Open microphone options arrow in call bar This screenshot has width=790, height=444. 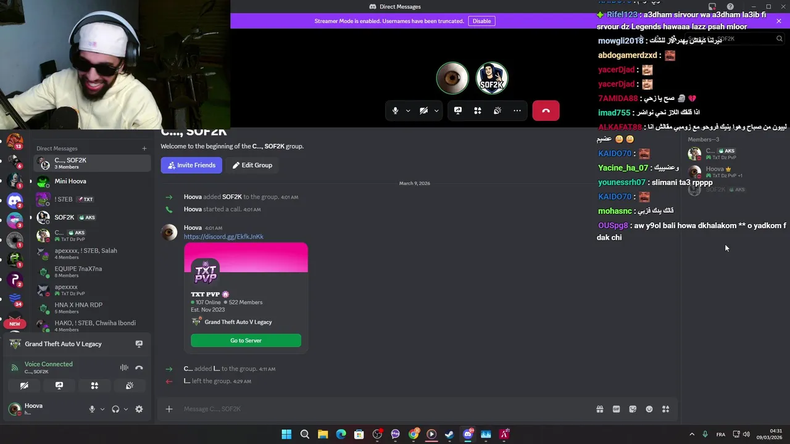pos(408,111)
